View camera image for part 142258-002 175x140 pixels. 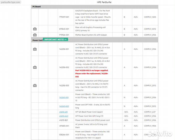point(35,67)
